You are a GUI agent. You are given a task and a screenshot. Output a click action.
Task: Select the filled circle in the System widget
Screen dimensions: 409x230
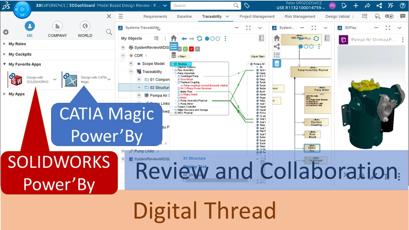pos(300,46)
